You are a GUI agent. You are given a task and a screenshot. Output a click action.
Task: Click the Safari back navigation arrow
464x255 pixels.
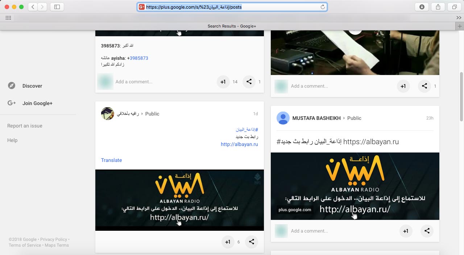tap(33, 7)
